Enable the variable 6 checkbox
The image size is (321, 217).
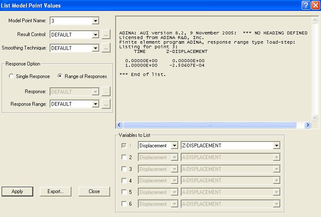pos(124,204)
